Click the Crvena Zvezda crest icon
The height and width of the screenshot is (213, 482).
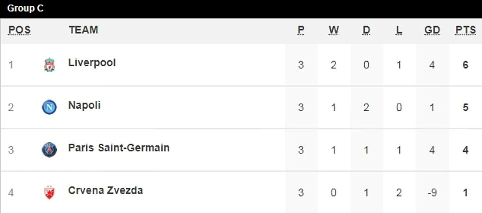click(49, 192)
